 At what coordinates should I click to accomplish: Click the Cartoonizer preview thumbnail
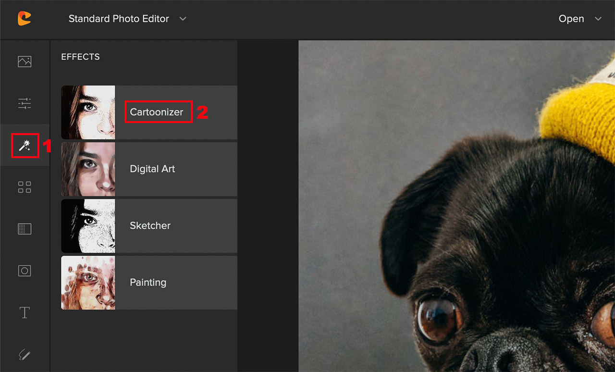(88, 112)
